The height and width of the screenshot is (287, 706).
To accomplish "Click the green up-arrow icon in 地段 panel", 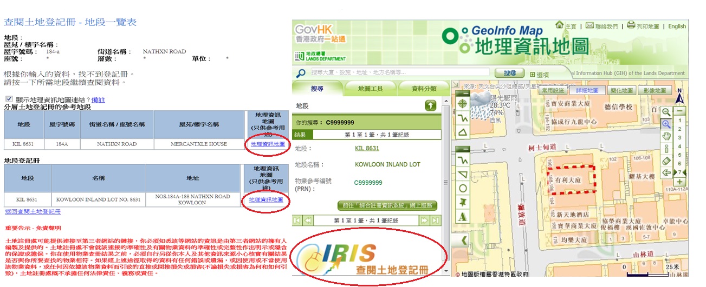I will coord(431,106).
